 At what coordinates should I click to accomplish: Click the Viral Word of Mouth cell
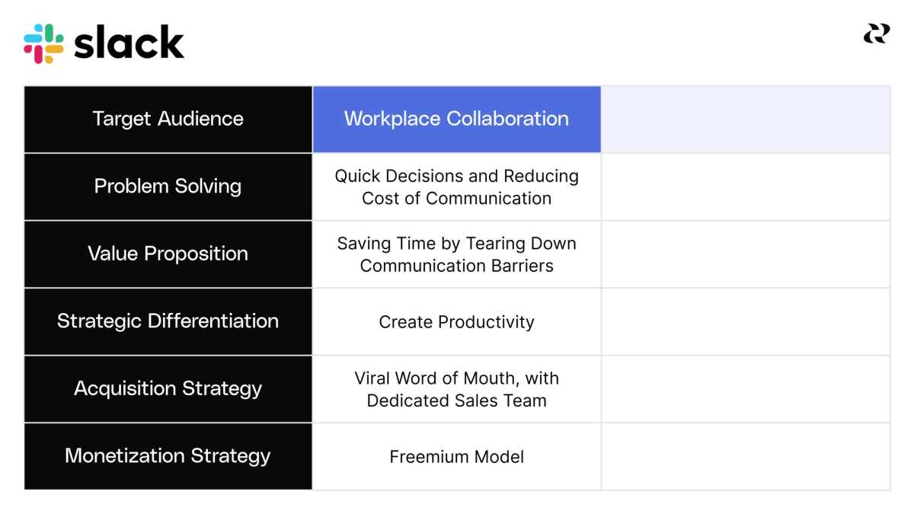pos(456,389)
